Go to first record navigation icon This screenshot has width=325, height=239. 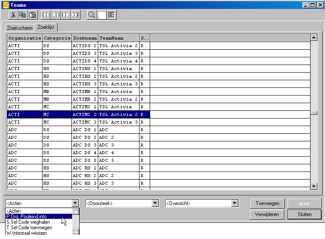46,15
